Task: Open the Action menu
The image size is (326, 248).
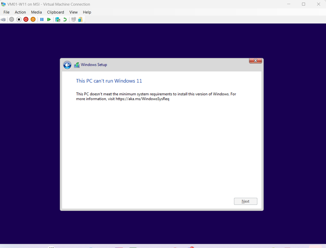Action: coord(20,12)
